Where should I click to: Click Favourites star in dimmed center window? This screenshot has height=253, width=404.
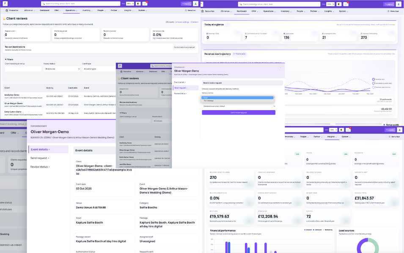pos(121,71)
